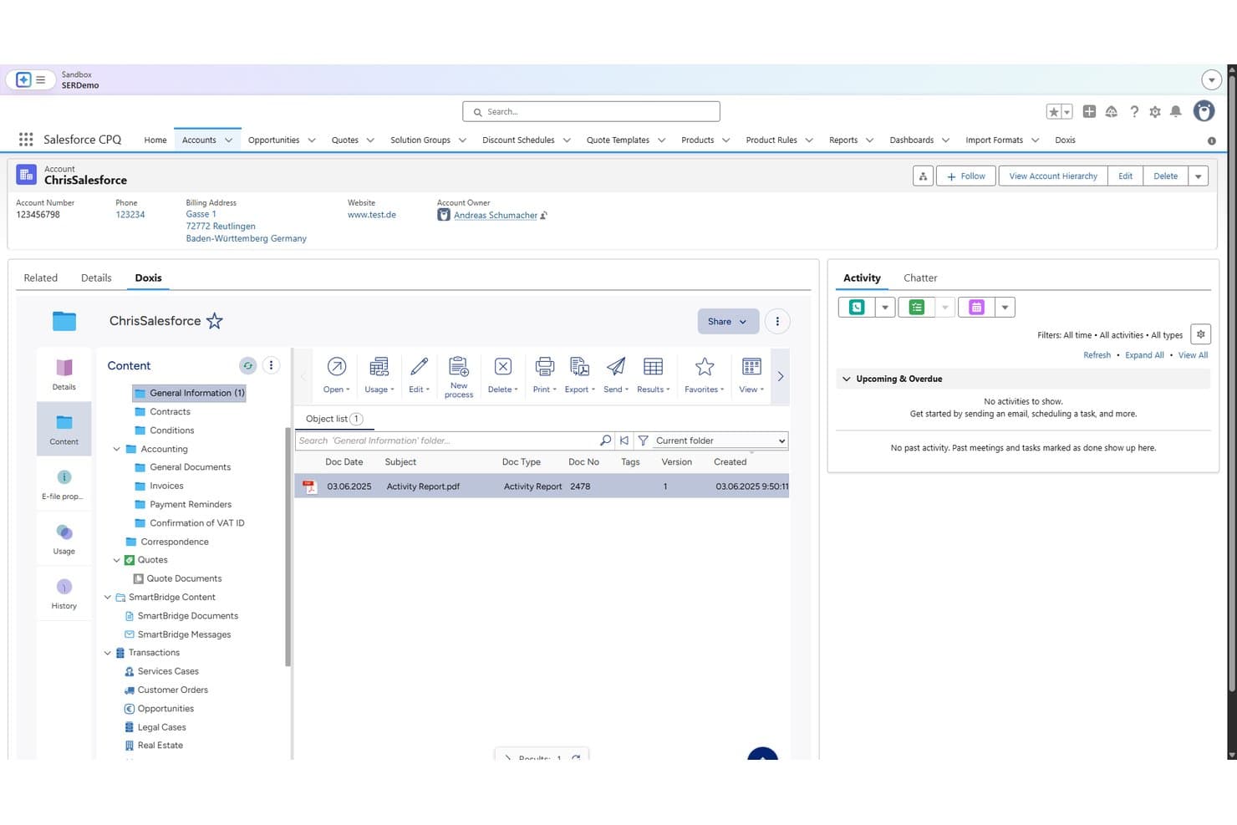The height and width of the screenshot is (825, 1237).
Task: Switch to the Chatter tab
Action: tap(920, 278)
